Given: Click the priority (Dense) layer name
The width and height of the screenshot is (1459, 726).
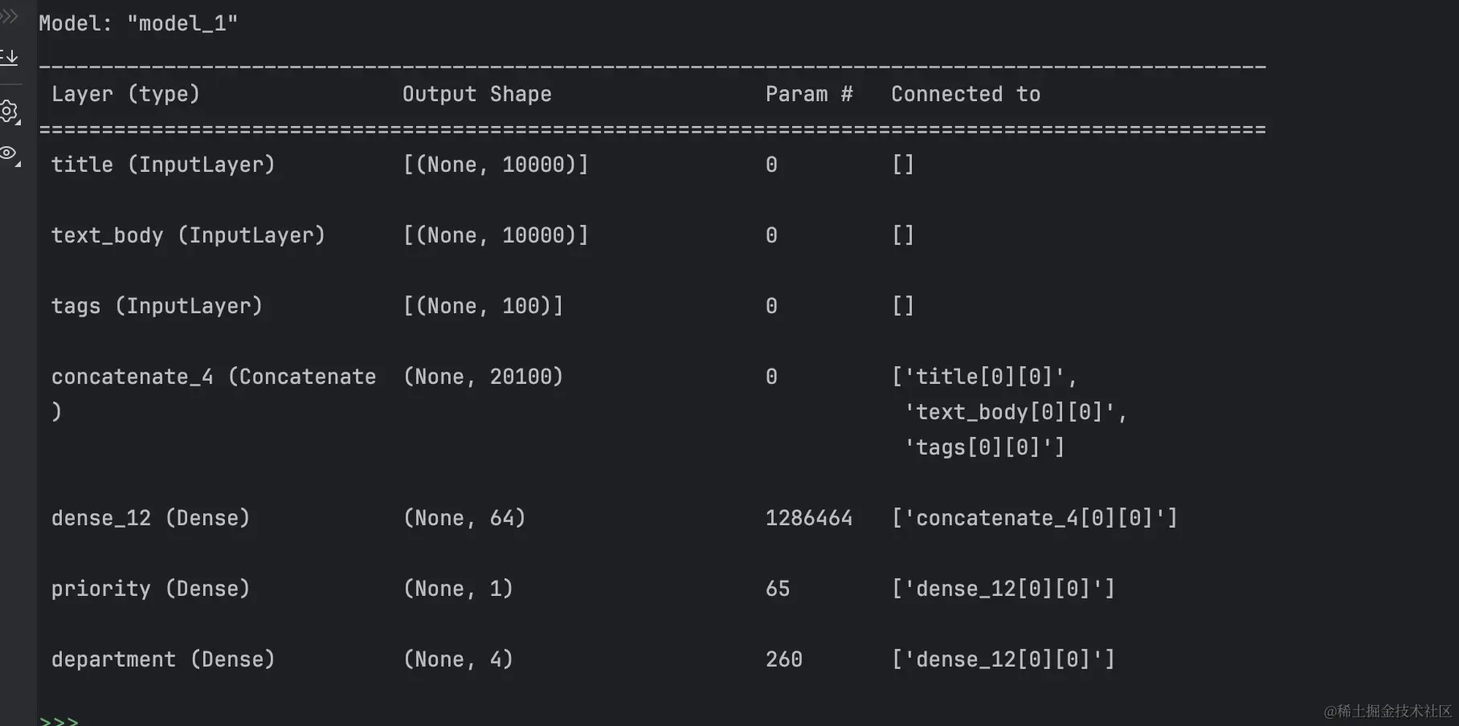Looking at the screenshot, I should 150,589.
